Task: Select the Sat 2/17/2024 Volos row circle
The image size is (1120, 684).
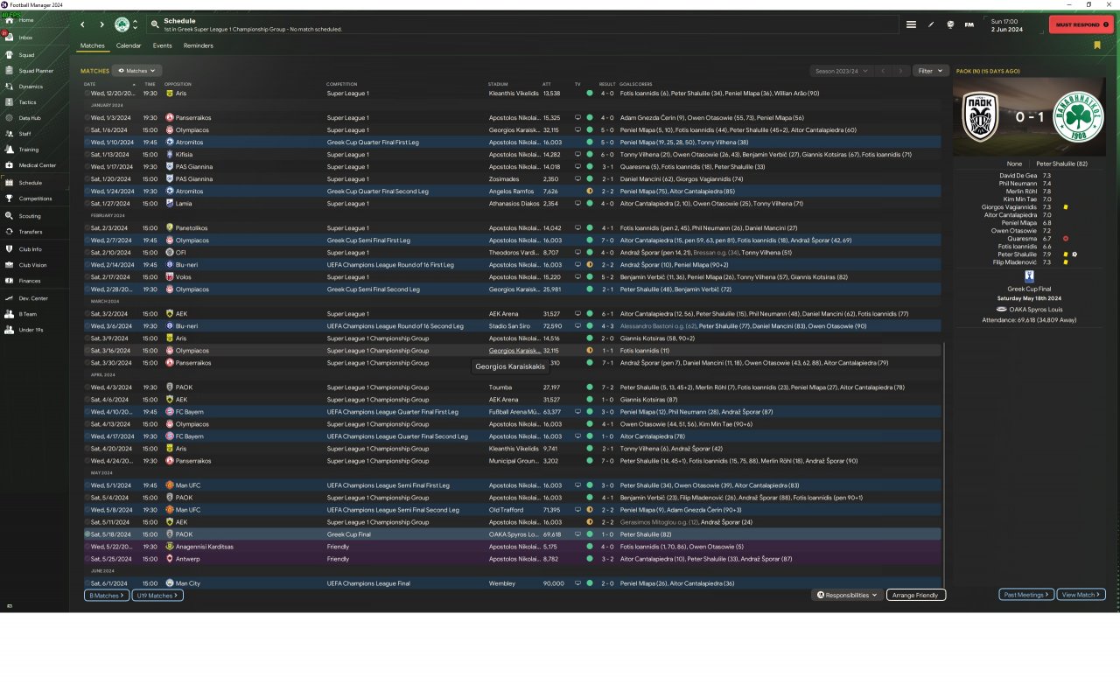Action: (87, 277)
